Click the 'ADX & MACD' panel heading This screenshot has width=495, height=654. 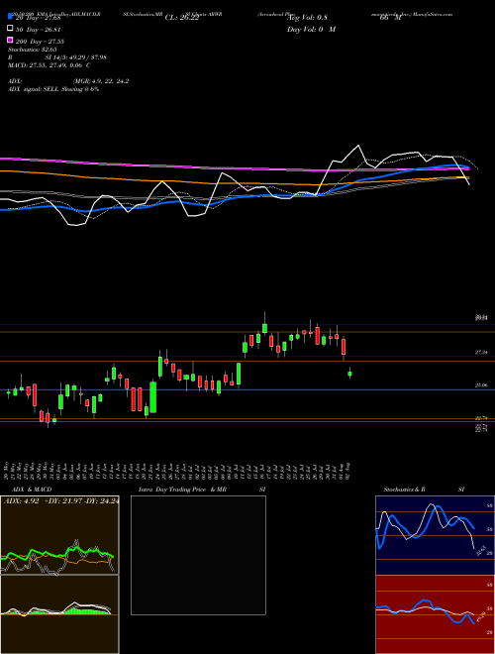coord(32,490)
